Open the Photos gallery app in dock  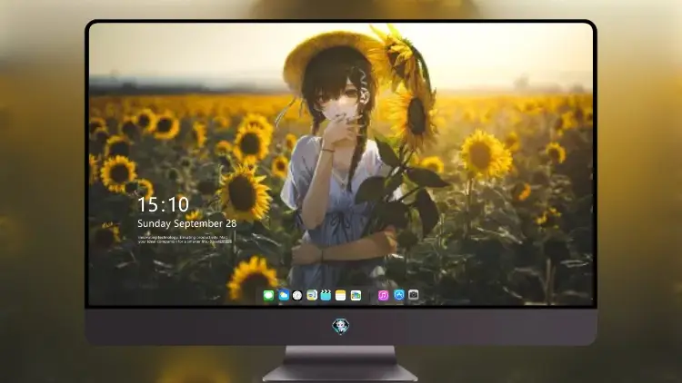[356, 295]
